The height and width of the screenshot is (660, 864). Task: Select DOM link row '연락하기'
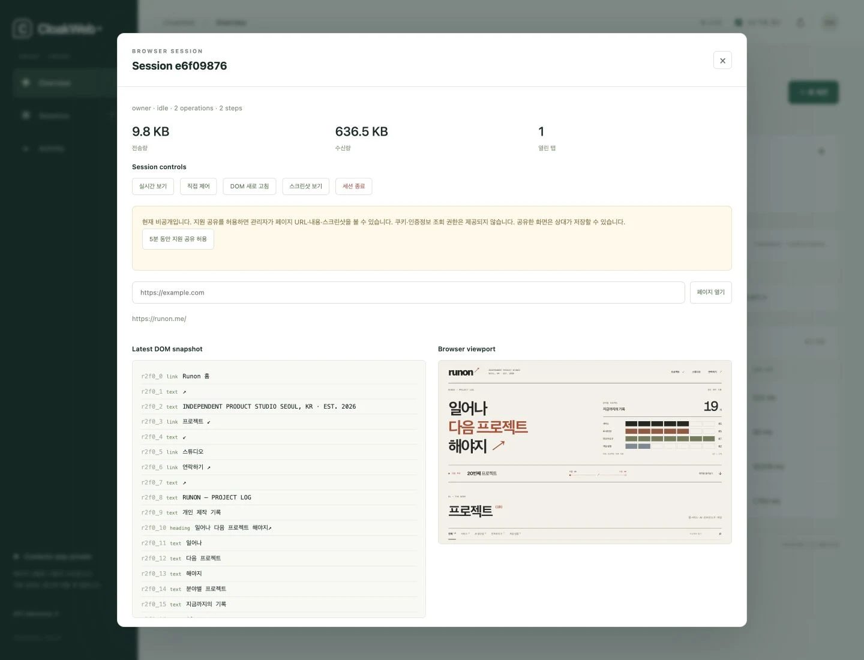coord(279,467)
